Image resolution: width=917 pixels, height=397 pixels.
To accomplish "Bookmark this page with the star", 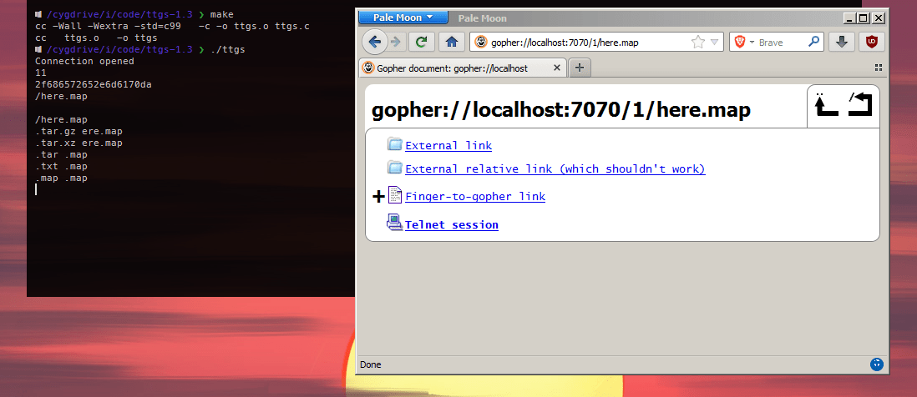I will click(x=697, y=43).
